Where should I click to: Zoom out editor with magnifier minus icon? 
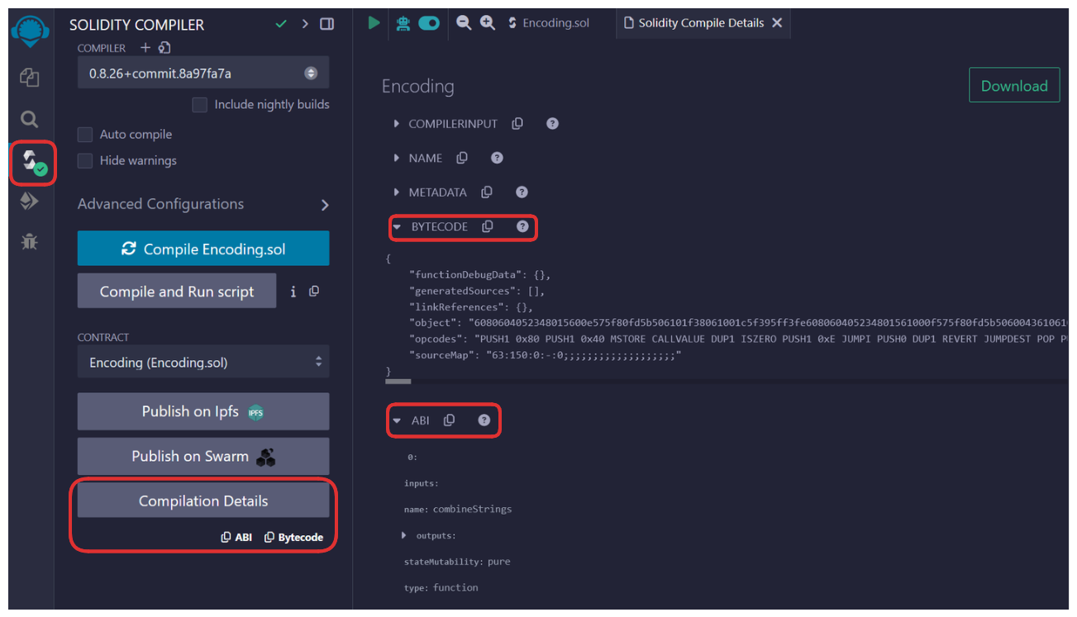464,23
